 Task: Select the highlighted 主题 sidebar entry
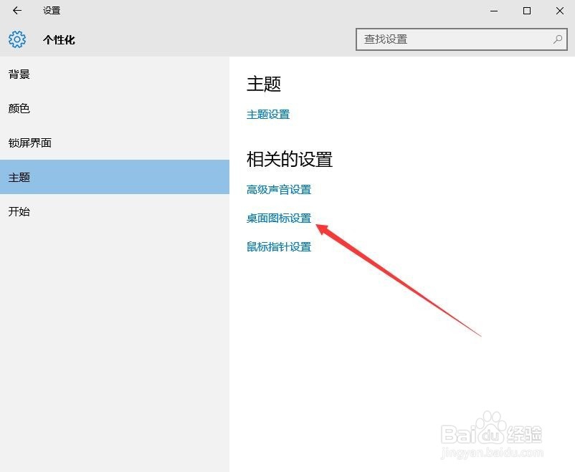(19, 177)
